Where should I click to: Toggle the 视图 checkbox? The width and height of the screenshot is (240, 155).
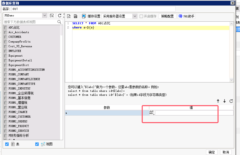click(37, 144)
